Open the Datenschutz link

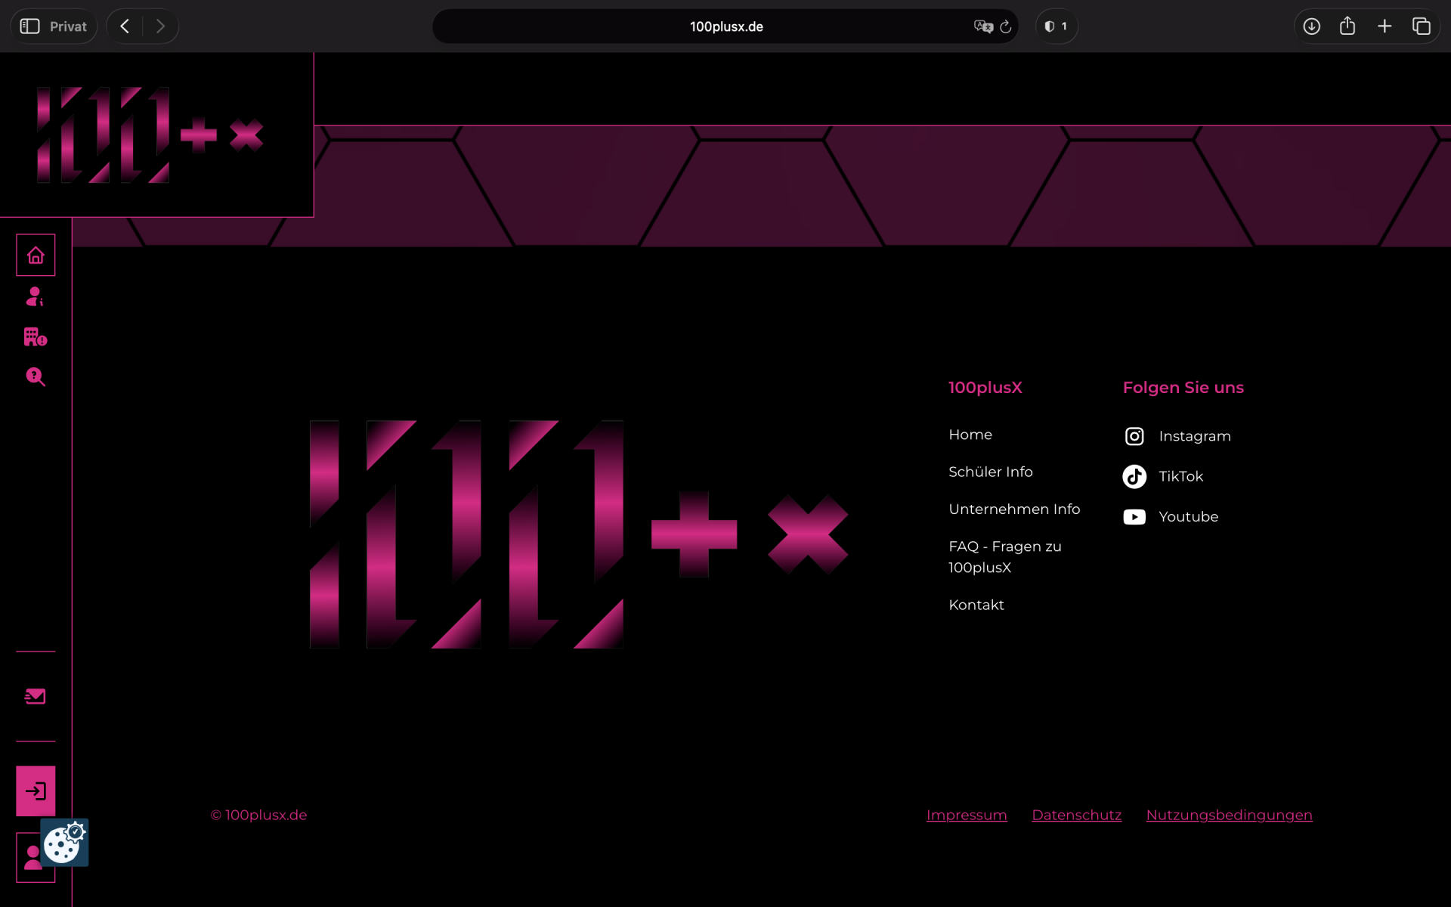(1076, 815)
